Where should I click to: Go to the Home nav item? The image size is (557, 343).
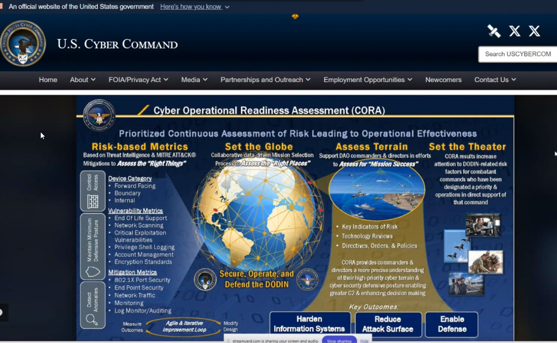pos(48,80)
